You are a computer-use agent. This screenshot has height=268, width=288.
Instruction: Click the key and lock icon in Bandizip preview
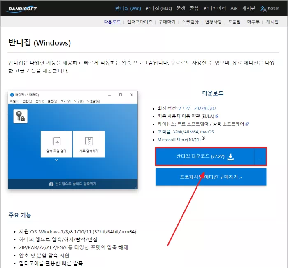point(21,116)
